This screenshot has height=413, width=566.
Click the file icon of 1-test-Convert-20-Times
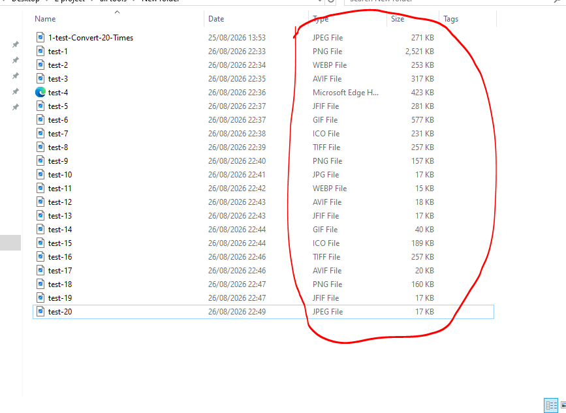tap(40, 37)
